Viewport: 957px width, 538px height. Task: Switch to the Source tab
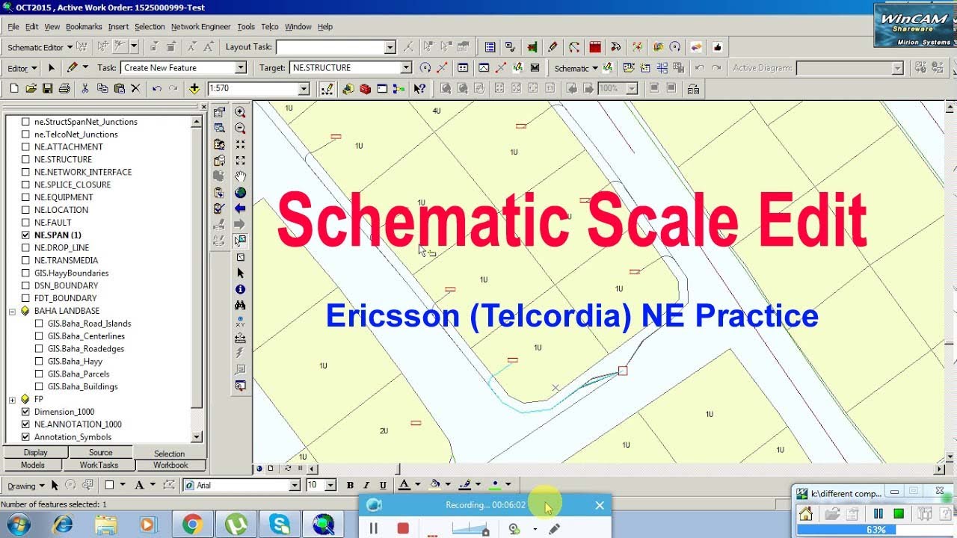tap(101, 452)
